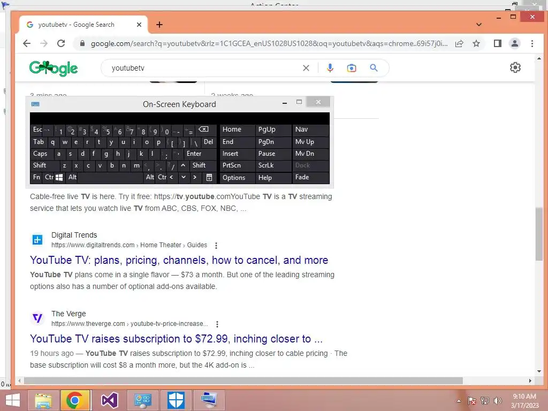Click the youtubetv search input field
The width and height of the screenshot is (548, 411).
click(204, 68)
